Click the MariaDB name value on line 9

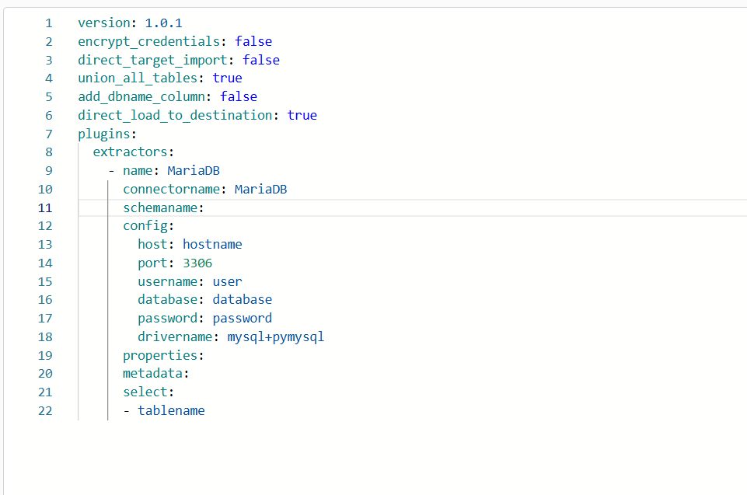point(193,170)
